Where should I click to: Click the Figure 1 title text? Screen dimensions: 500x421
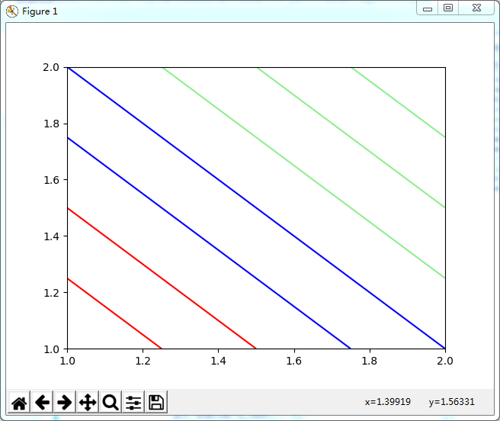[x=40, y=11]
